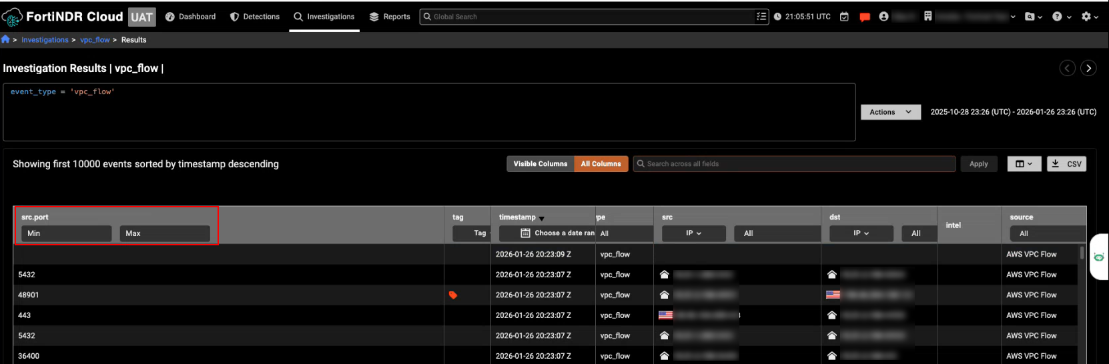The image size is (1109, 364).
Task: Follow the vpc_flow breadcrumb link
Action: point(95,40)
